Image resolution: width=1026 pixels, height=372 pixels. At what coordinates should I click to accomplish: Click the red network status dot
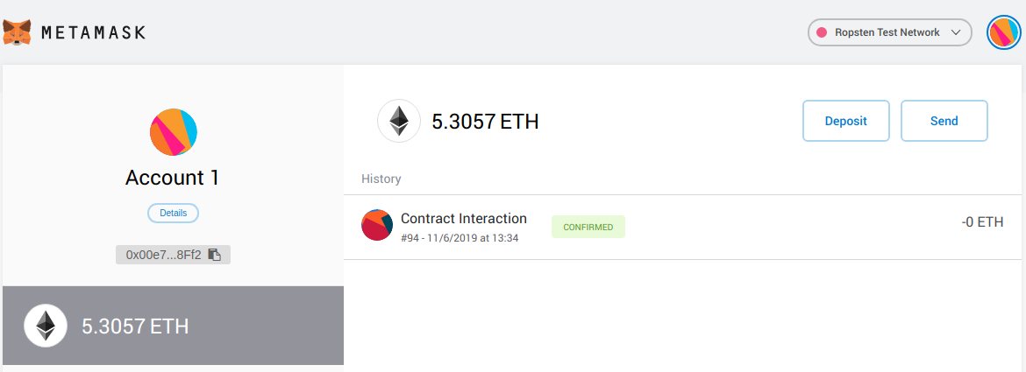[823, 32]
